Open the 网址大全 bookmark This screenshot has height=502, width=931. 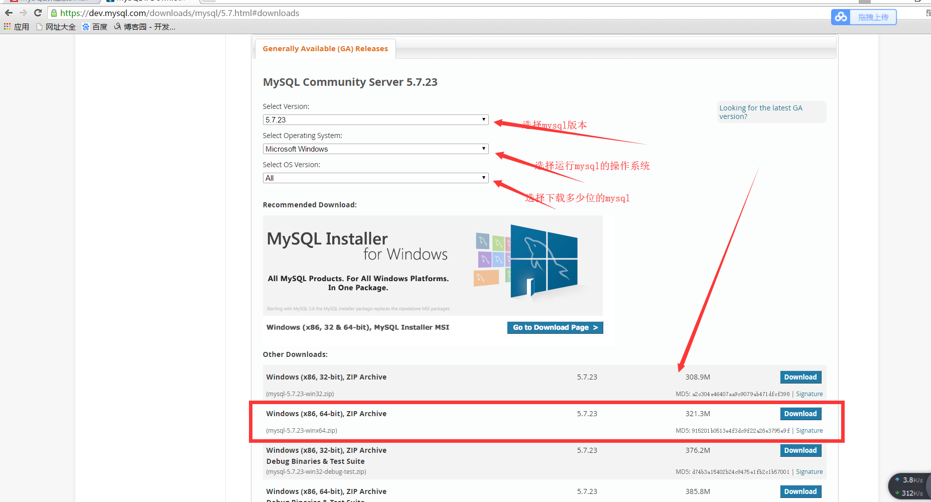coord(56,27)
